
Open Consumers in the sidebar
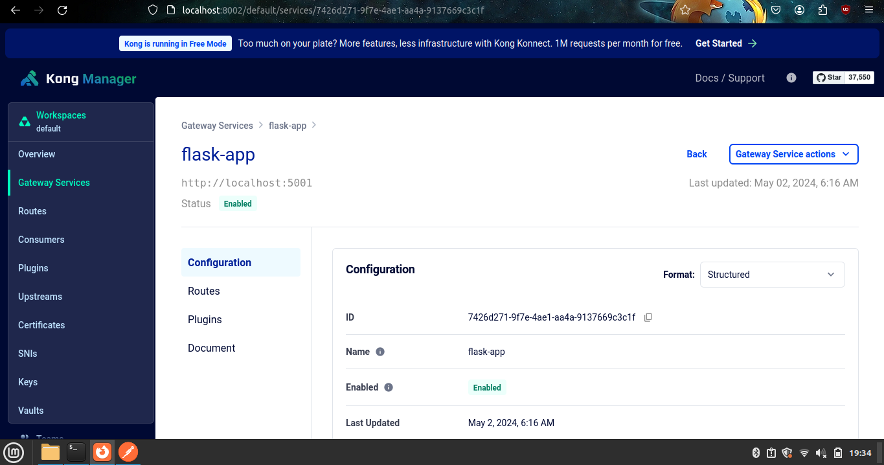pyautogui.click(x=81, y=240)
